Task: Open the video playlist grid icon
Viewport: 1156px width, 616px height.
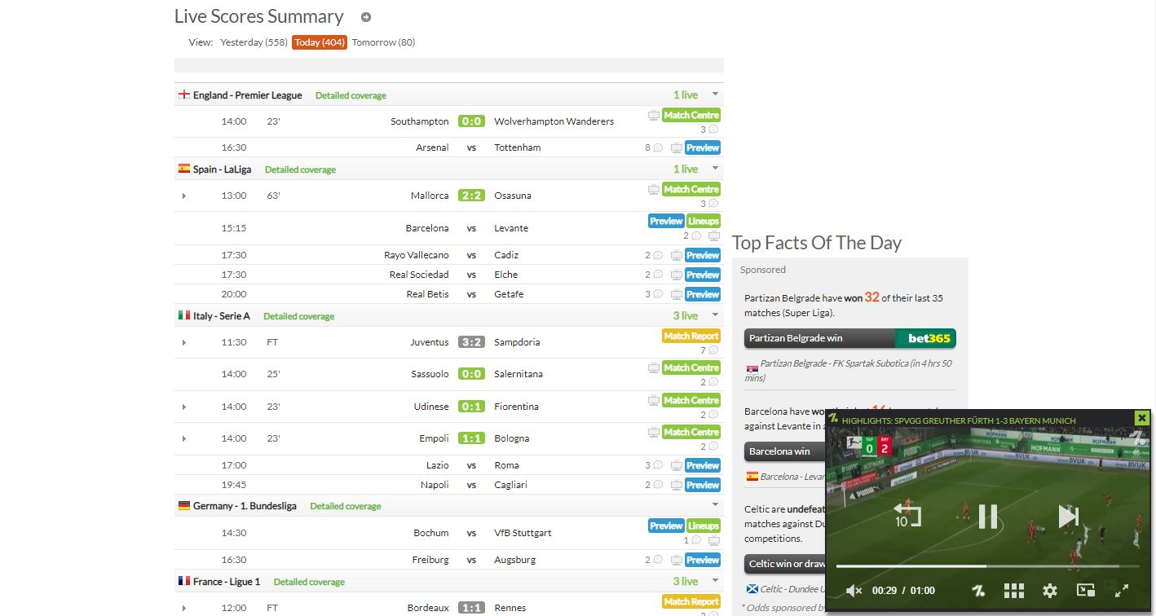Action: coord(1013,591)
